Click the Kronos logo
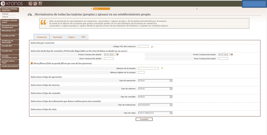 point(12,3)
